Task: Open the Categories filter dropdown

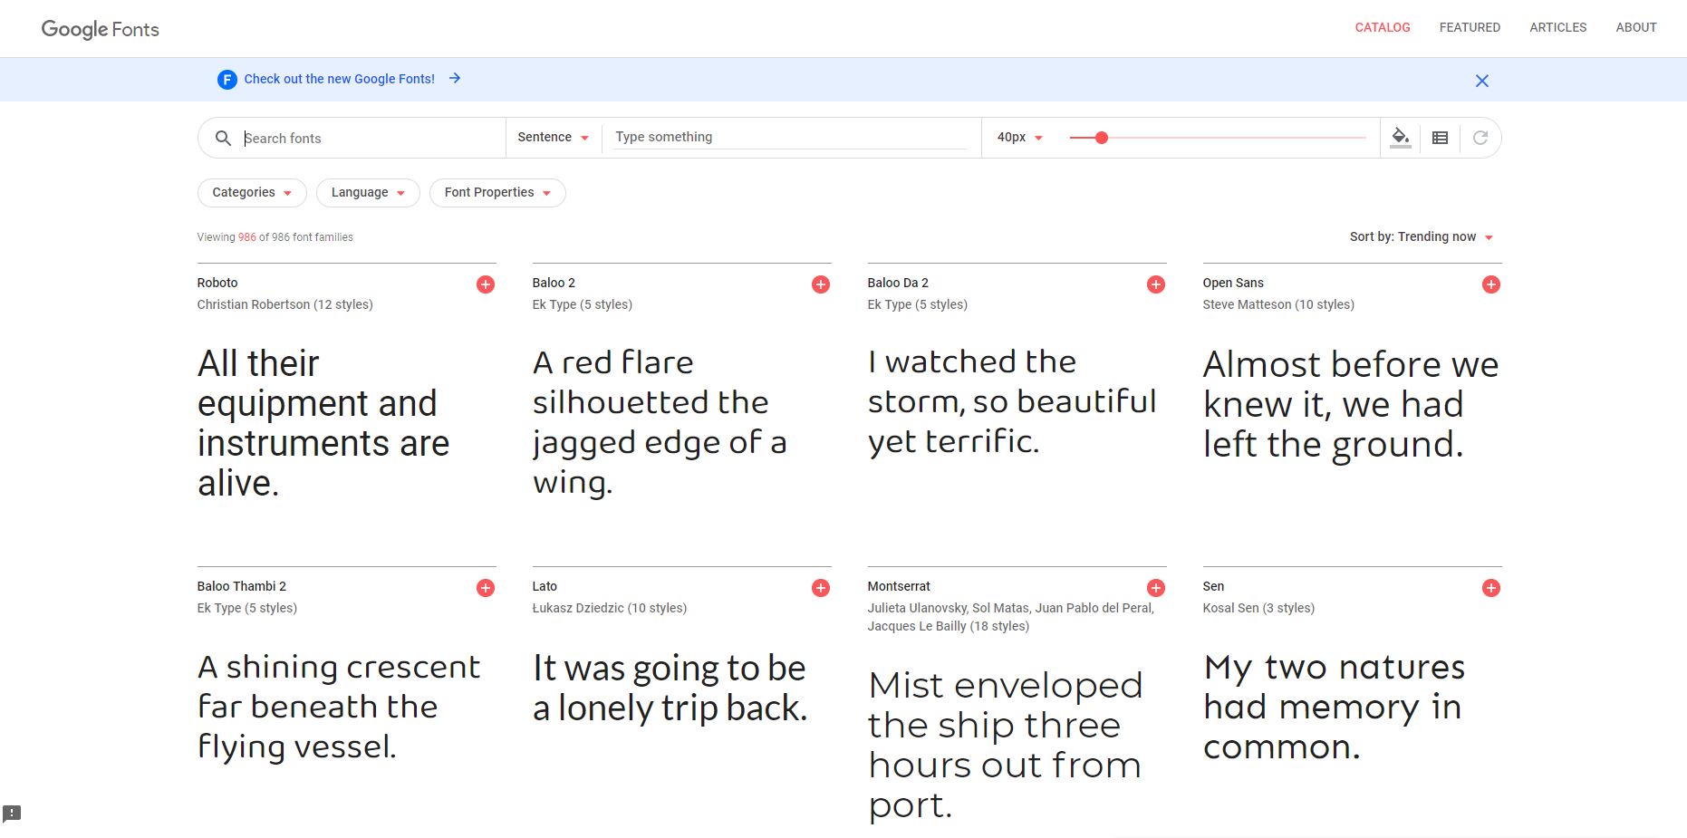Action: click(252, 193)
